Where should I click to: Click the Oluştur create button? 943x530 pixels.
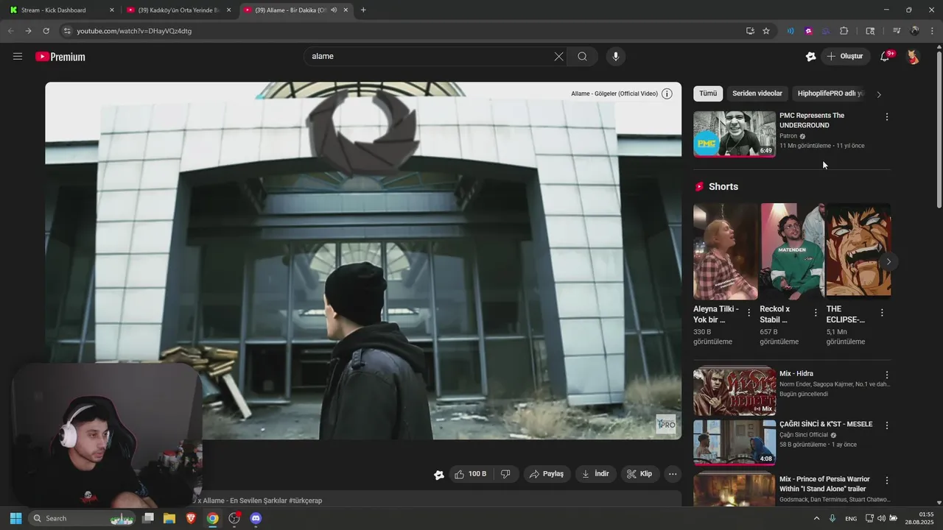[x=845, y=56]
